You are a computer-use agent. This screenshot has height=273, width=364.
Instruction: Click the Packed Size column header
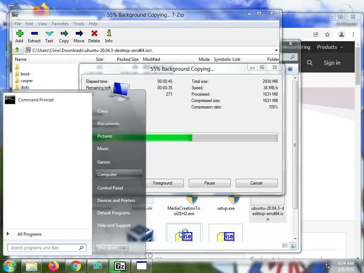coord(128,59)
